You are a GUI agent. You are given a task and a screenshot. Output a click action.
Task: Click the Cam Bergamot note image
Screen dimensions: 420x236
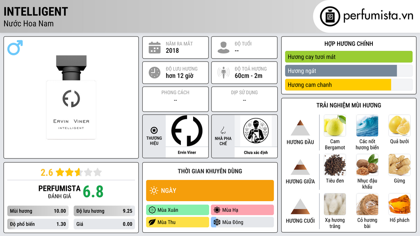(x=335, y=125)
